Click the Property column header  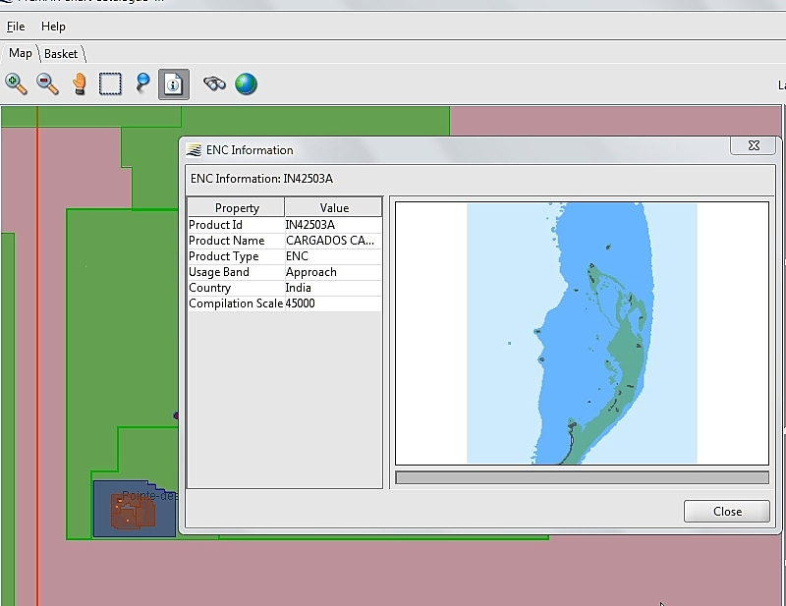tap(236, 207)
